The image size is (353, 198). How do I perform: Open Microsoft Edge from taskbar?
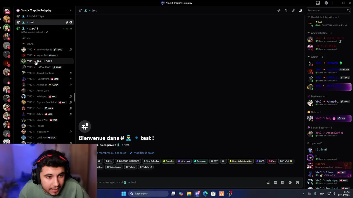(205, 194)
